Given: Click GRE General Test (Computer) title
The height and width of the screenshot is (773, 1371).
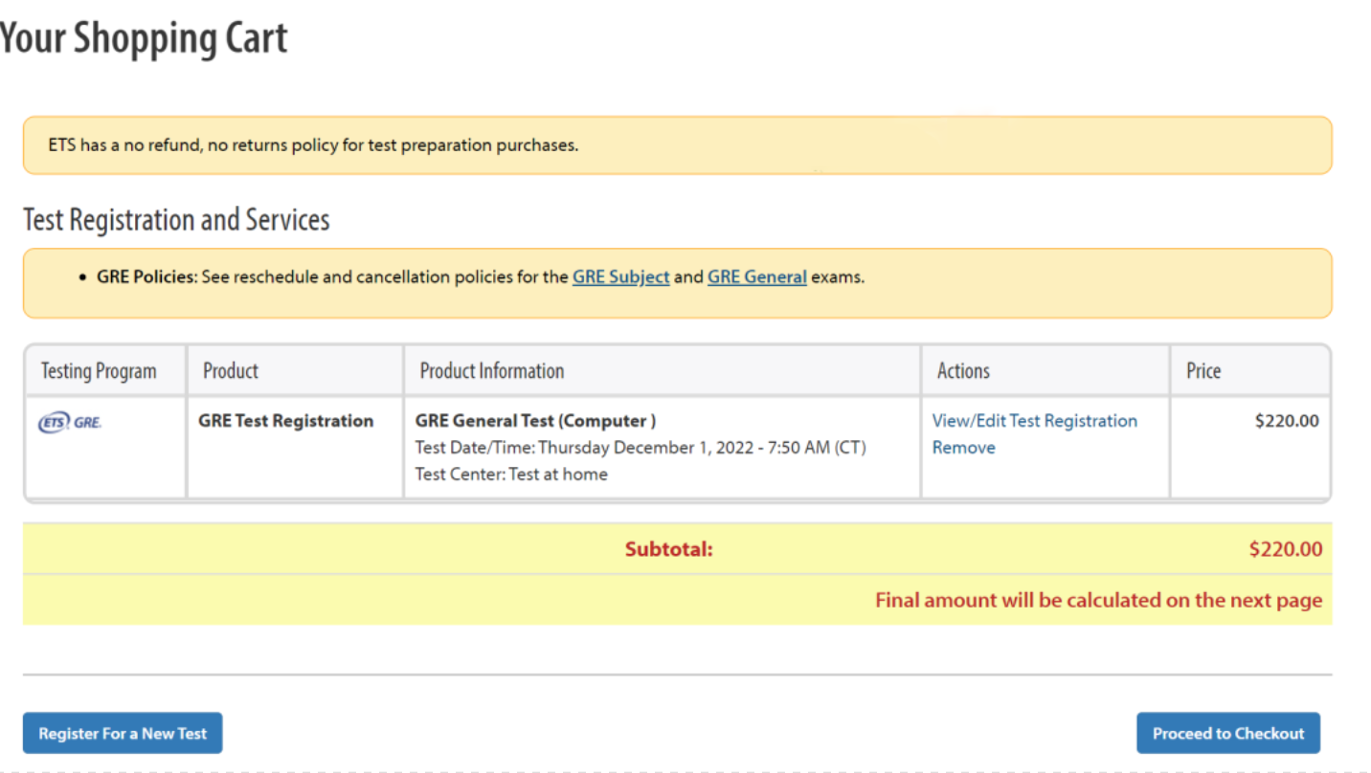Looking at the screenshot, I should [535, 421].
